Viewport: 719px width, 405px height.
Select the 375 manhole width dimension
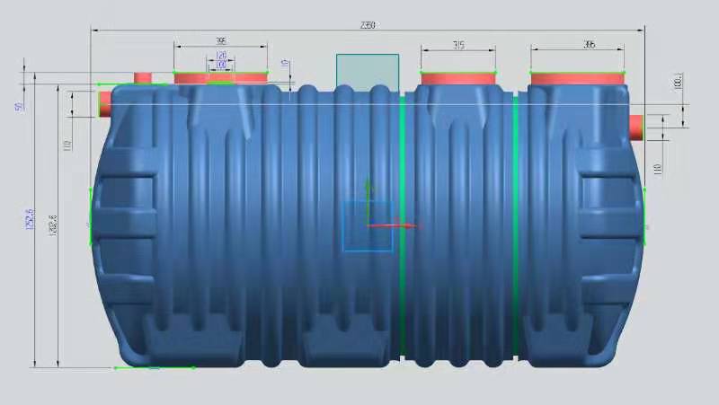[x=458, y=45]
